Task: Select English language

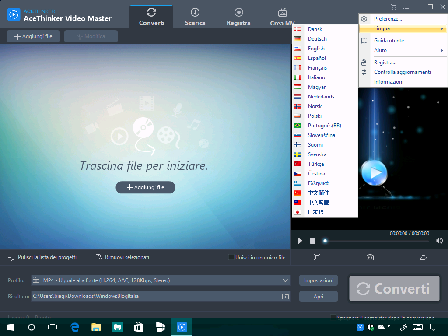Action: click(x=325, y=49)
